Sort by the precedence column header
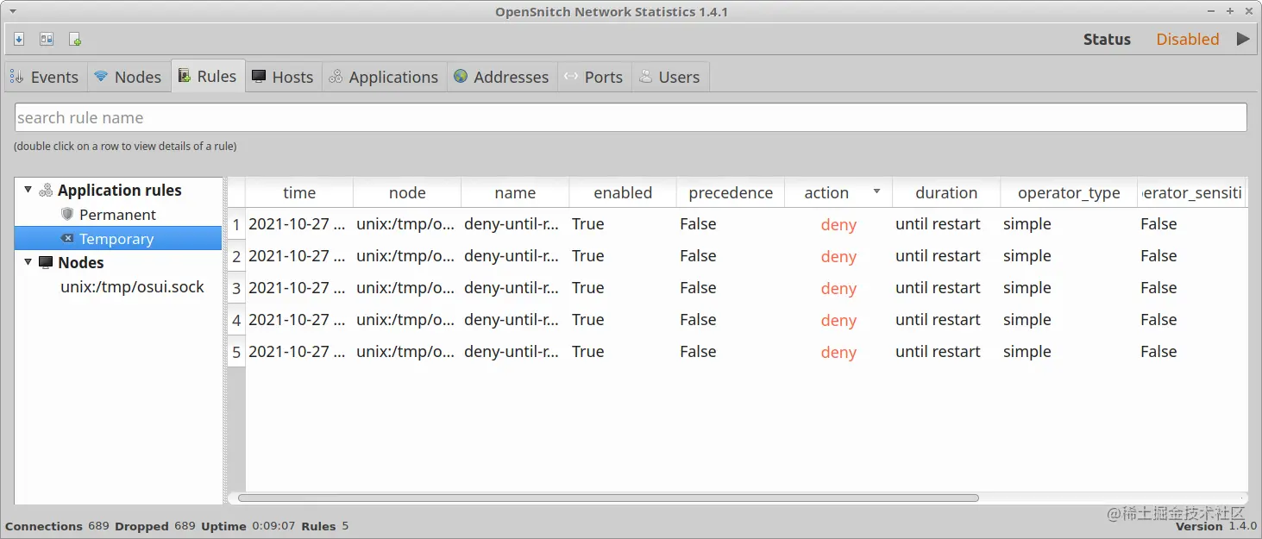 tap(731, 192)
